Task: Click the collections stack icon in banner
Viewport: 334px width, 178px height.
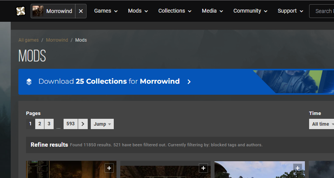Action: pos(29,82)
